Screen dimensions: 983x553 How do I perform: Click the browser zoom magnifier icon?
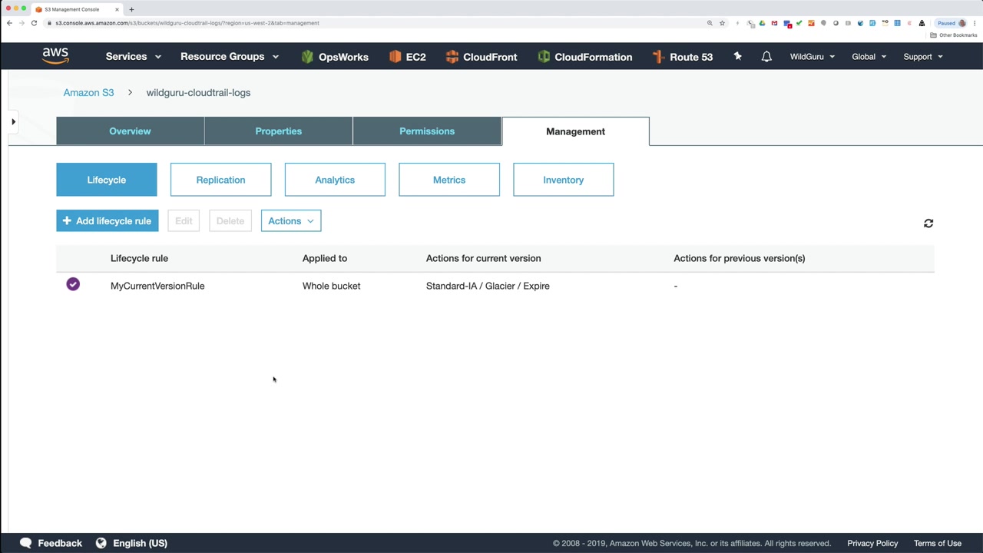[x=710, y=23]
